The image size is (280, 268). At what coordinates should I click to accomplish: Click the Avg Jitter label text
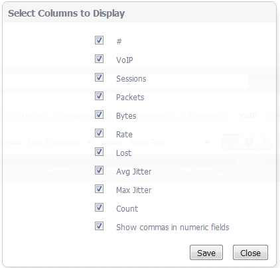click(x=134, y=172)
